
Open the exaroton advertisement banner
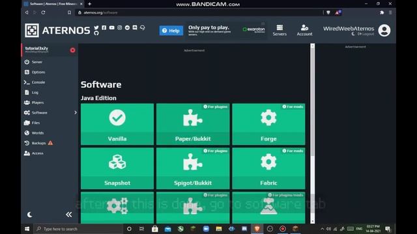tap(227, 31)
